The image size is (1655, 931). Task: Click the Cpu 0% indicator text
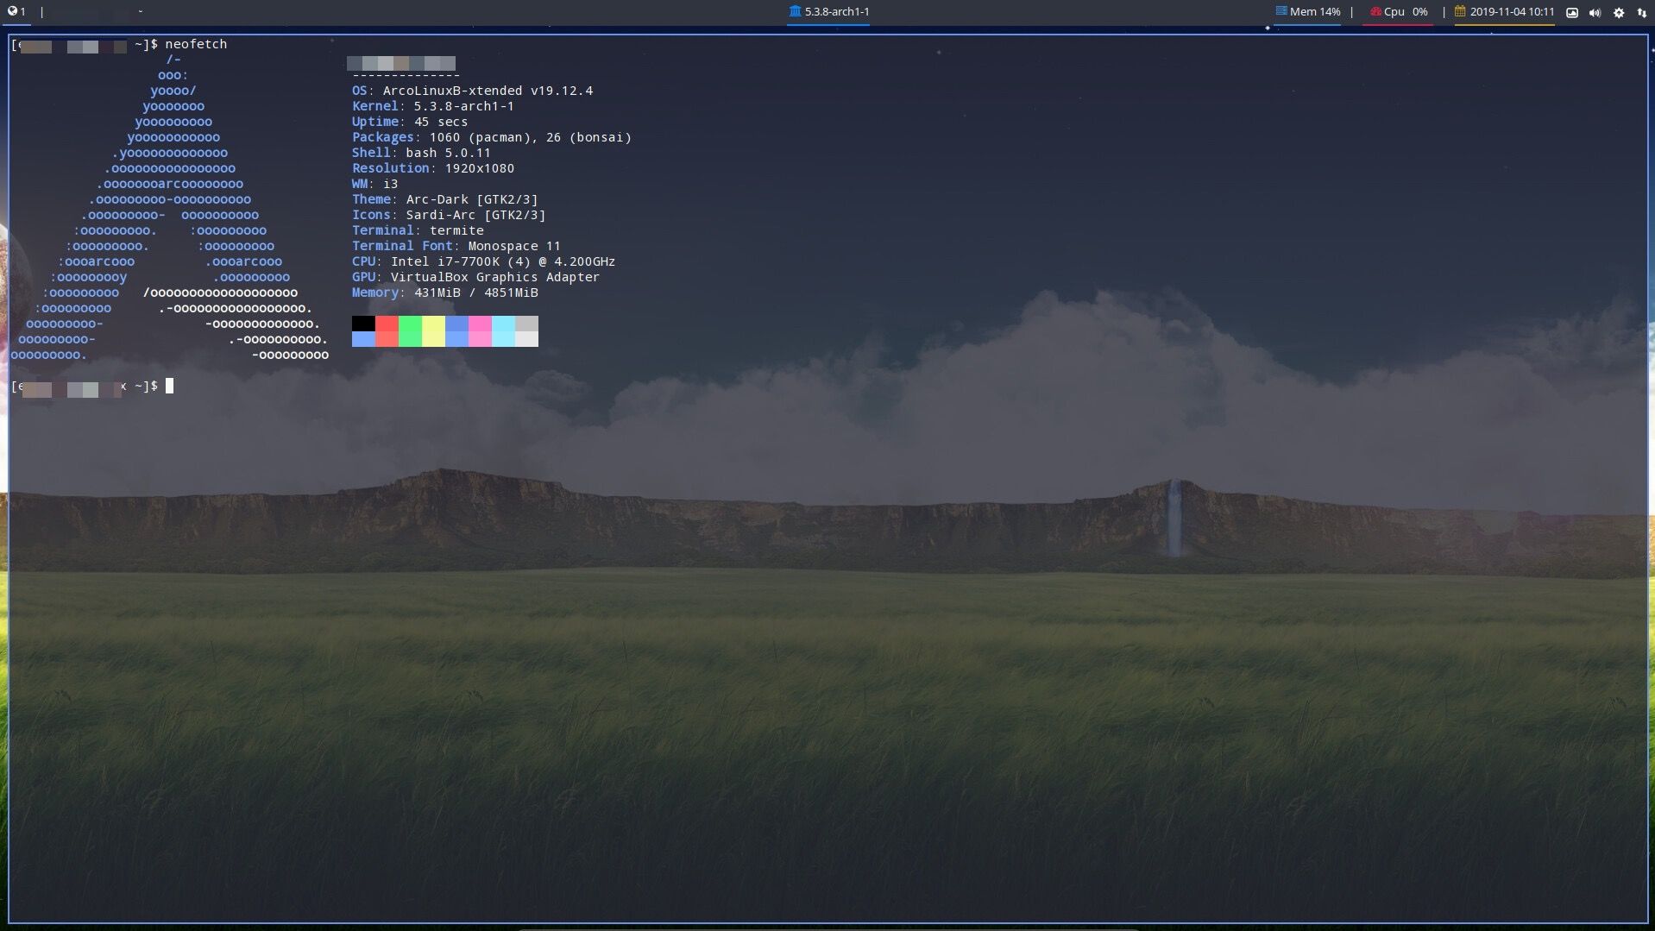click(1406, 12)
